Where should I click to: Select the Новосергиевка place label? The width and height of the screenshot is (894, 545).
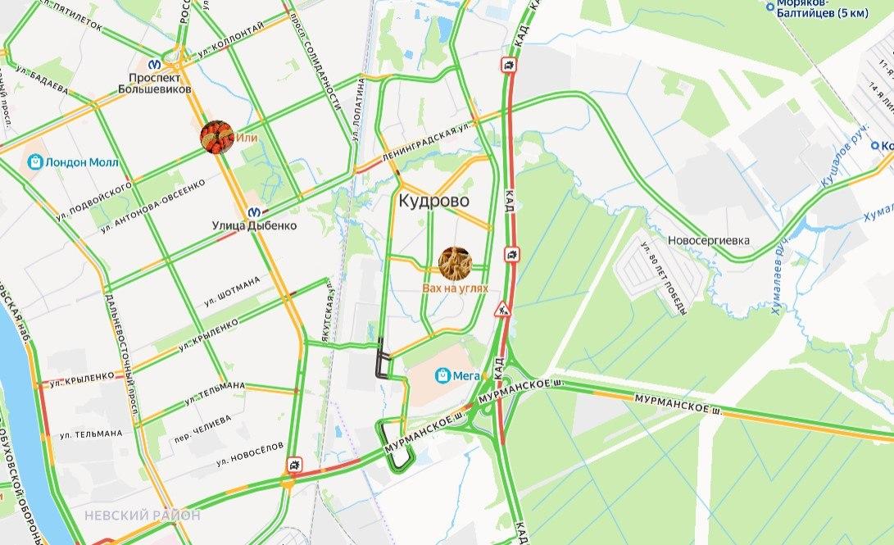(x=709, y=241)
